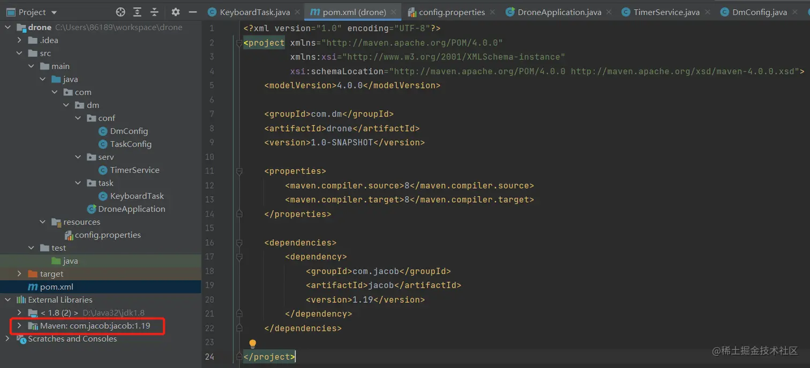Expand the JDK 1.8 library node
Screen dimensions: 810x368
(x=20, y=312)
